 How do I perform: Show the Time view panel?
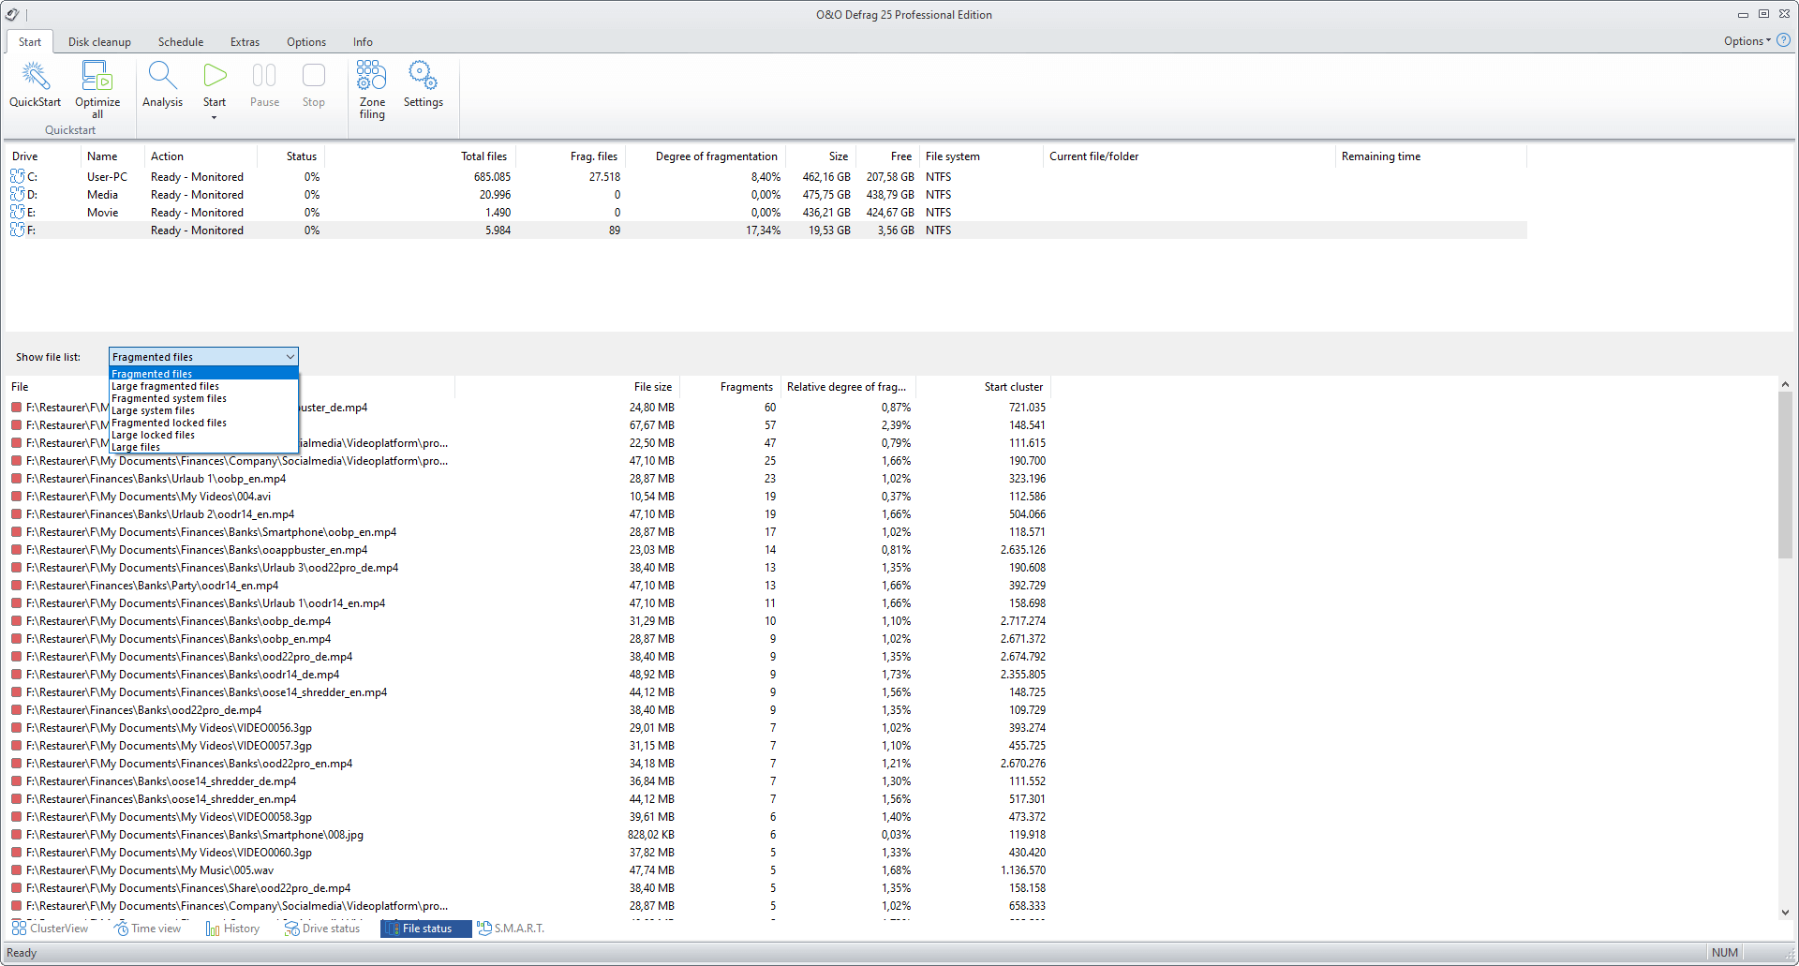tap(148, 929)
